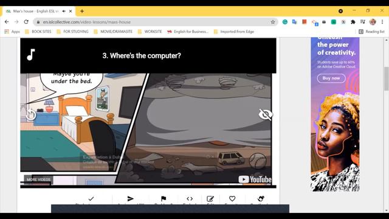The image size is (389, 219).
Task: Click the padlock site info icon
Action: pyautogui.click(x=38, y=22)
